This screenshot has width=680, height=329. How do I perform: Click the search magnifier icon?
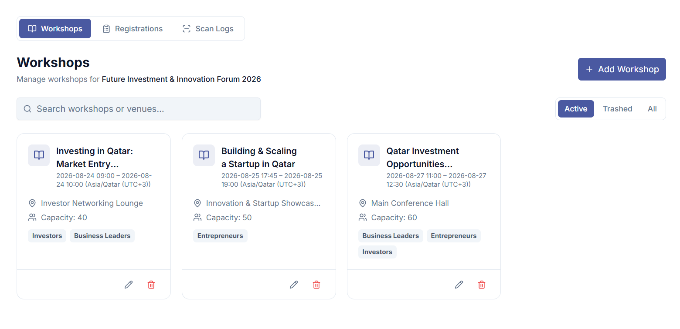coord(27,109)
